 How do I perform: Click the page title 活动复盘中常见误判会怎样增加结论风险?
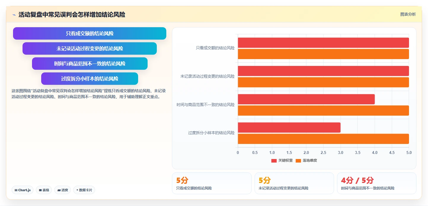pyautogui.click(x=72, y=14)
